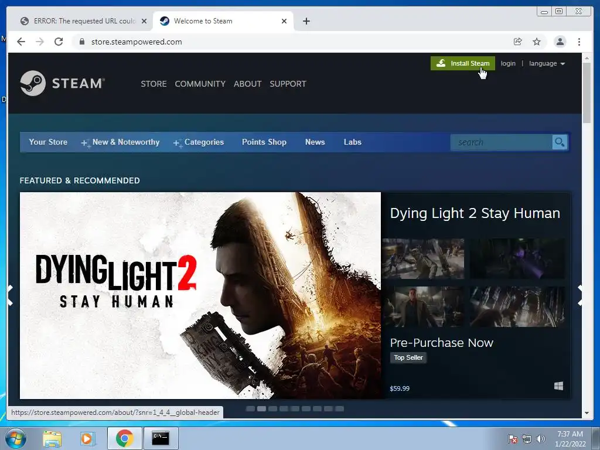
Task: Click the Dying Light 2 Stay Human title
Action: [475, 213]
